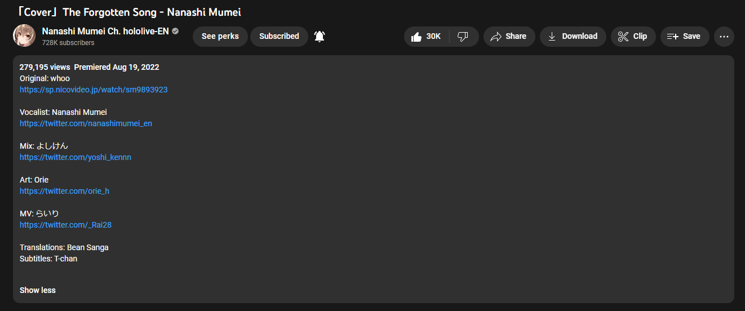Open Nanashi Mumei channel avatar
The width and height of the screenshot is (745, 311).
[x=24, y=36]
